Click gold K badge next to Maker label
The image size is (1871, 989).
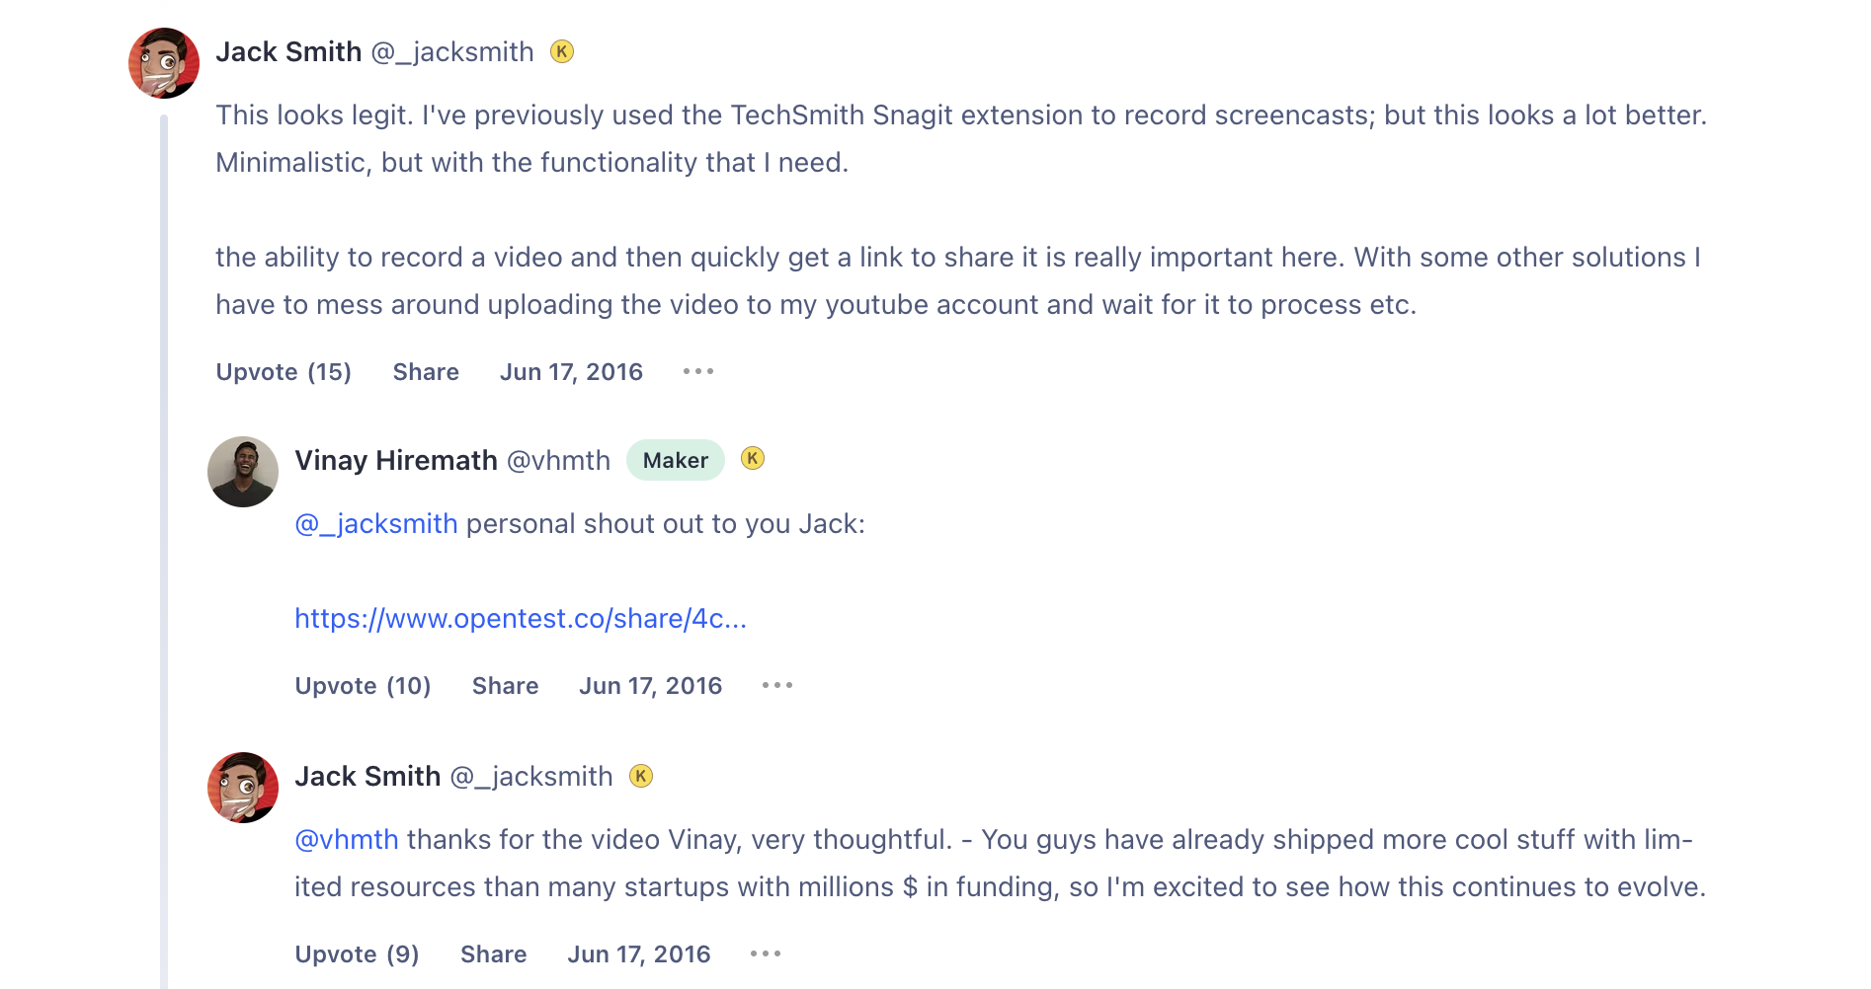[753, 458]
